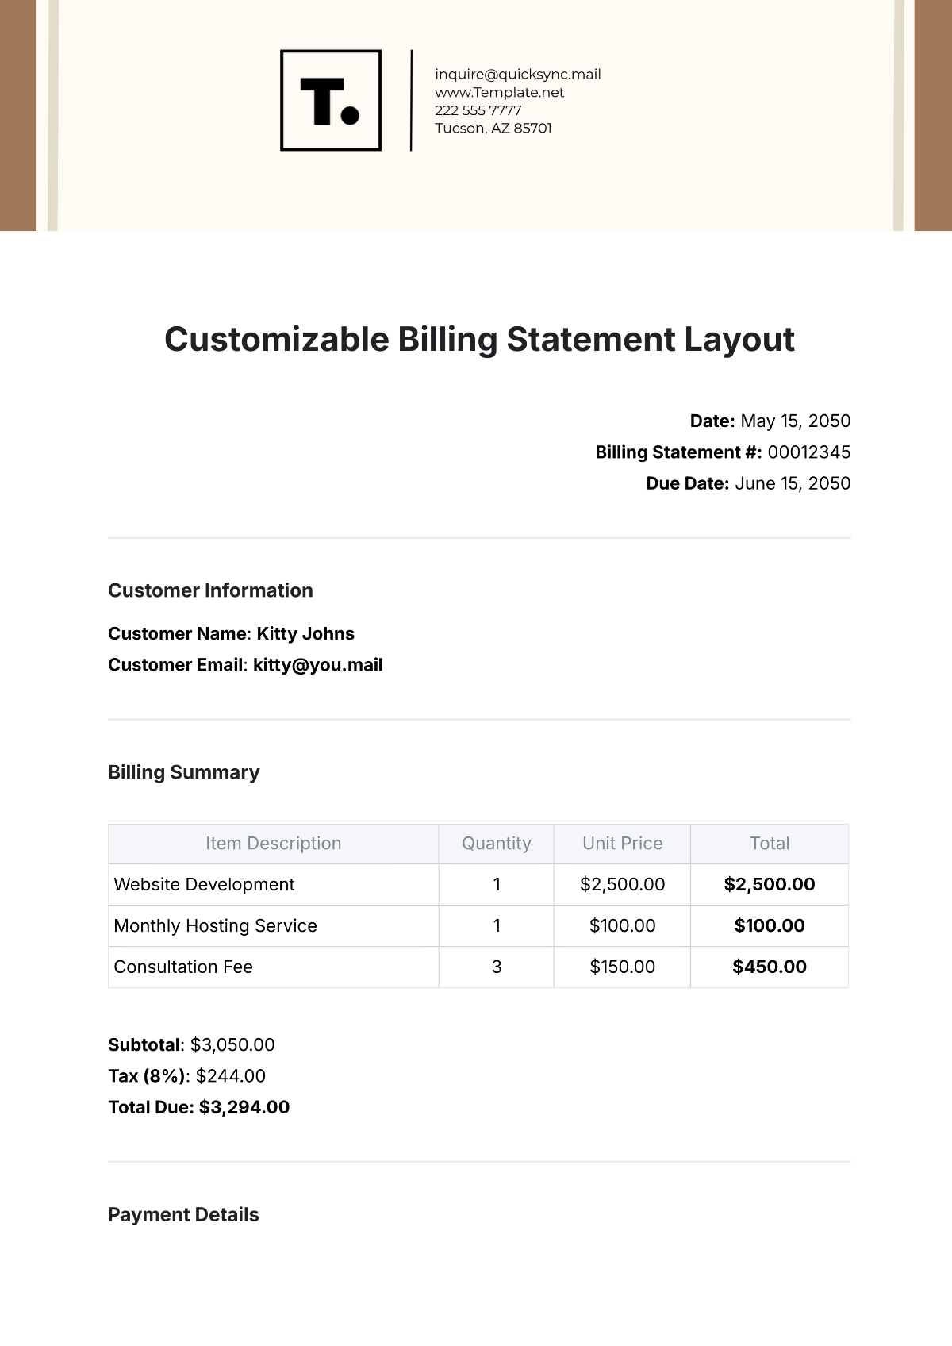Click billing statement number 00012345
Image resolution: width=952 pixels, height=1346 pixels.
coord(808,452)
